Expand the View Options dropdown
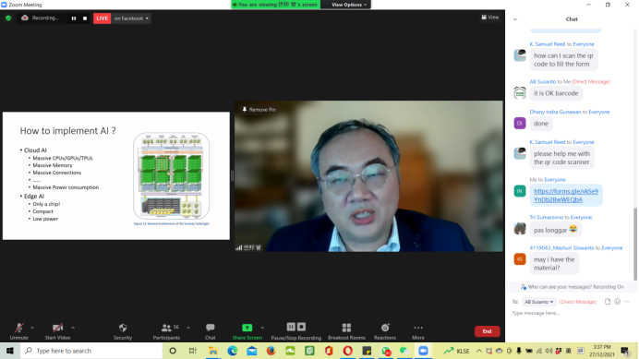Screen dimensions: 639x359 click(349, 5)
